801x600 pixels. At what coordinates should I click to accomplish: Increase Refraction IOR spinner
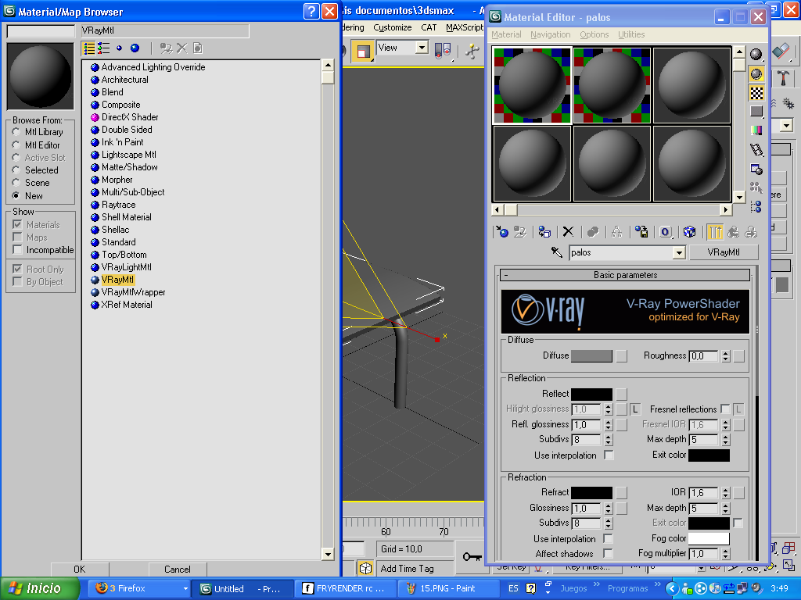725,490
